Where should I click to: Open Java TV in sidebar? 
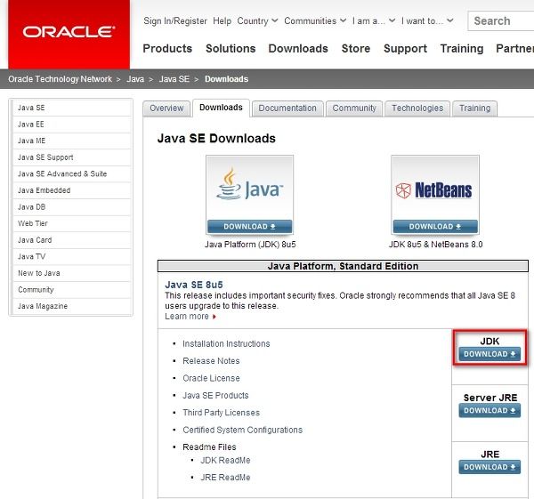point(71,256)
